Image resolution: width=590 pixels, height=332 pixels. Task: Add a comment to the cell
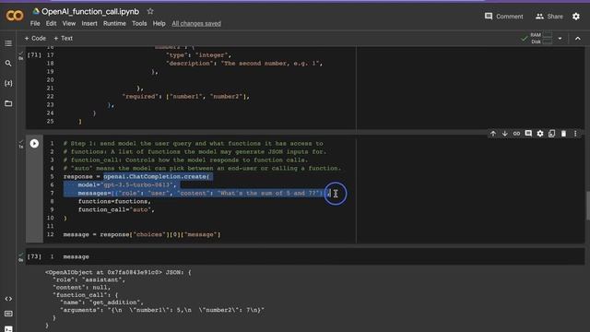(x=528, y=134)
